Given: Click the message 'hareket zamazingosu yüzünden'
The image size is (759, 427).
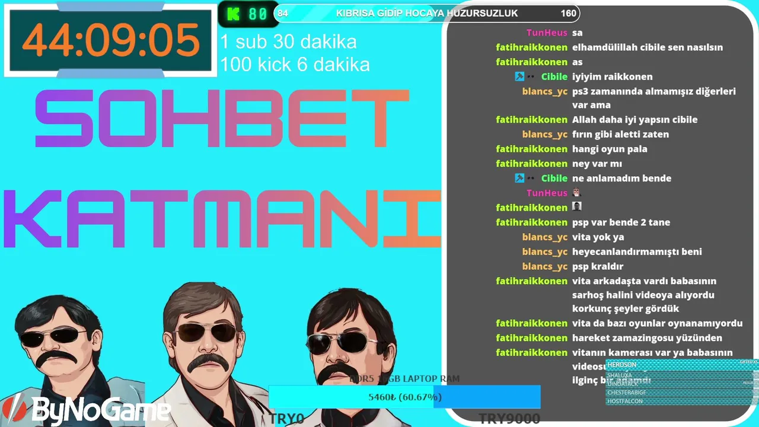Looking at the screenshot, I should tap(647, 338).
